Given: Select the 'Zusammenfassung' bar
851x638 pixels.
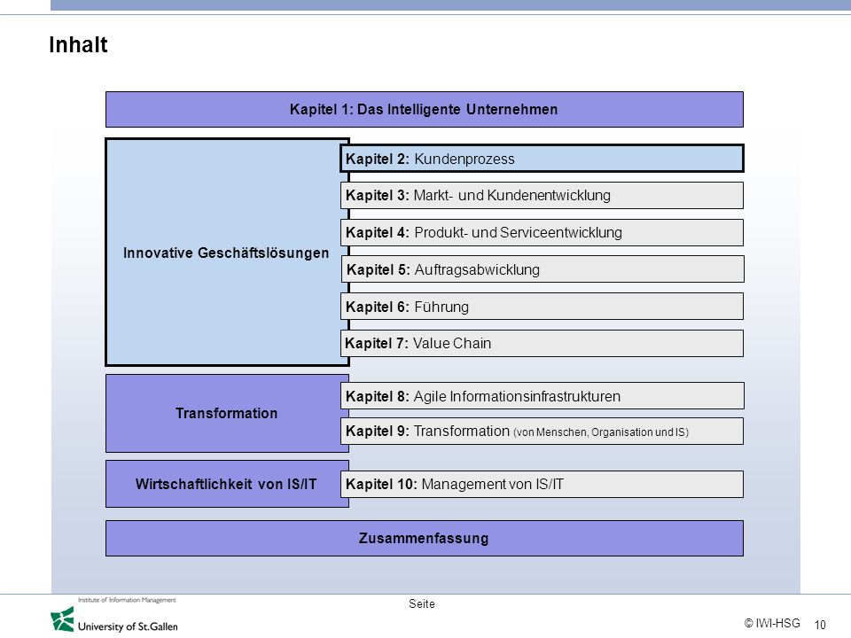Looking at the screenshot, I should 425,538.
